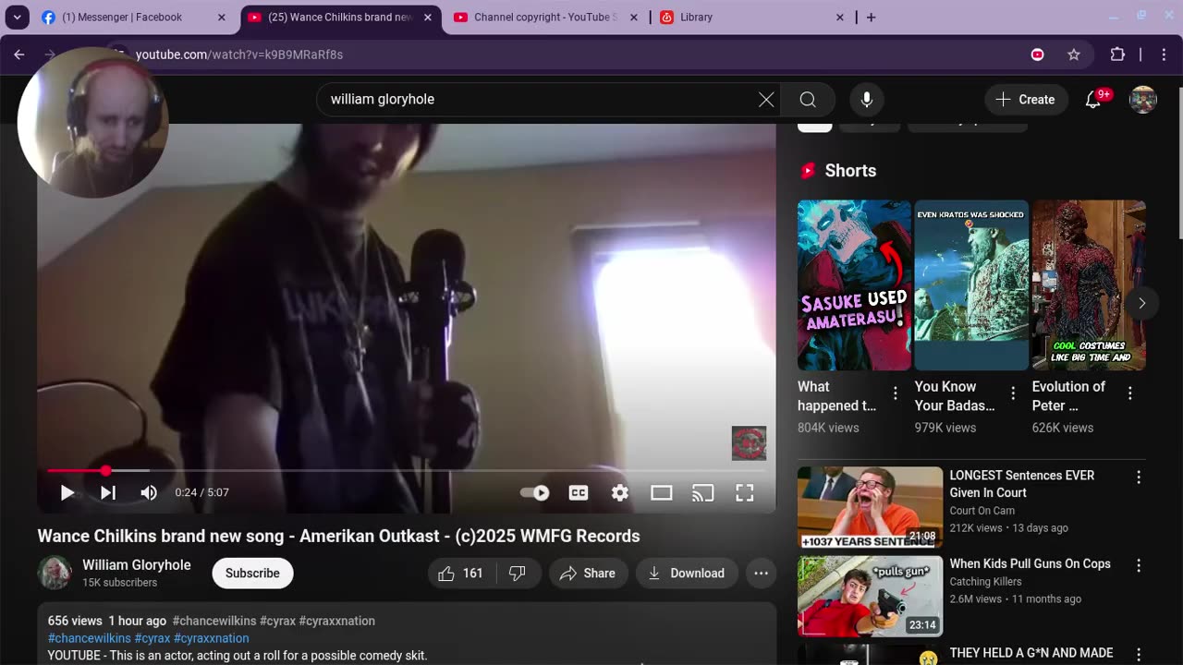Open video settings gear

tap(620, 493)
